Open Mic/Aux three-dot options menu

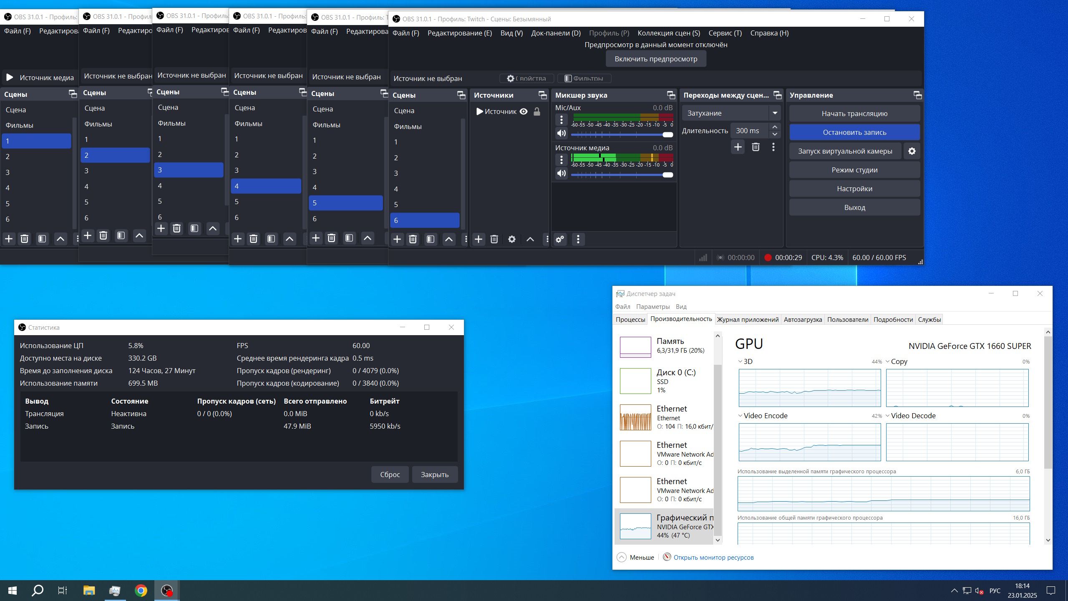[562, 120]
